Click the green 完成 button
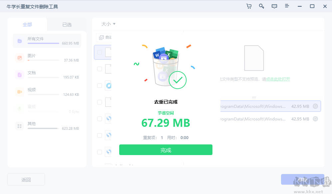332x194 pixels. pos(166,150)
